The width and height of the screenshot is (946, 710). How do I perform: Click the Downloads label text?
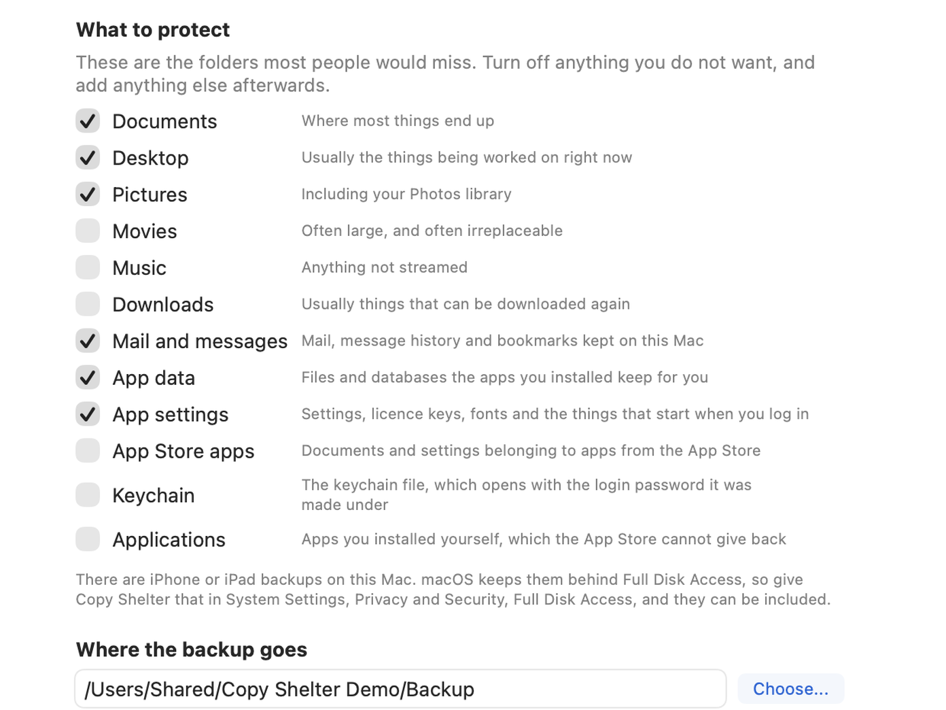(163, 305)
